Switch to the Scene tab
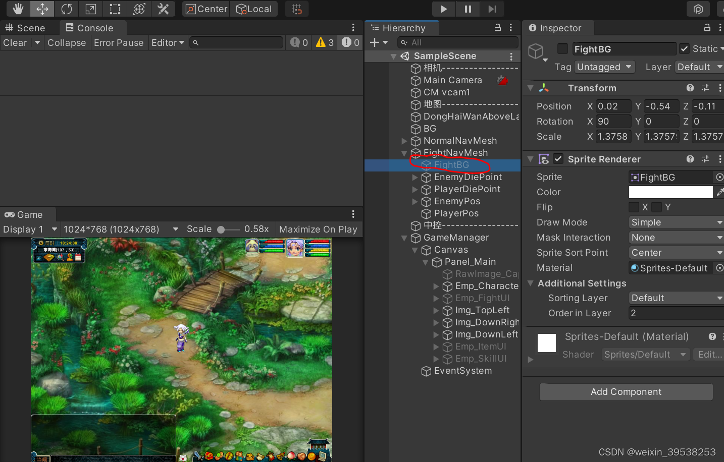 click(x=25, y=28)
